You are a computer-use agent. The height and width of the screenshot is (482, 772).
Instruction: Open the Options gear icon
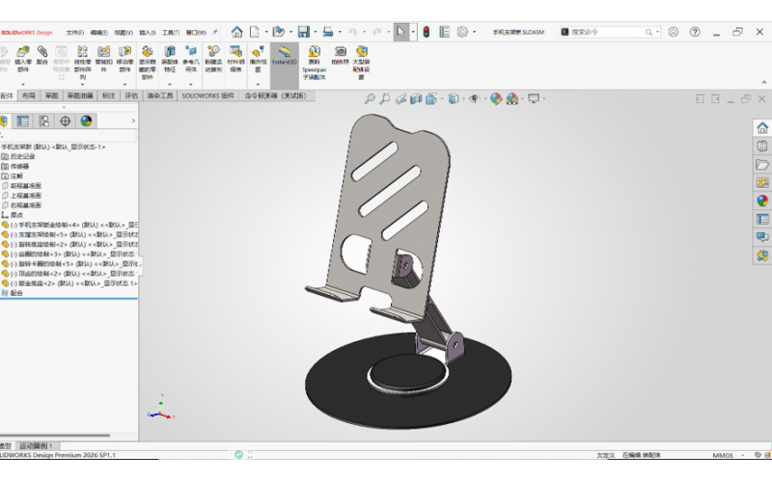tap(462, 32)
